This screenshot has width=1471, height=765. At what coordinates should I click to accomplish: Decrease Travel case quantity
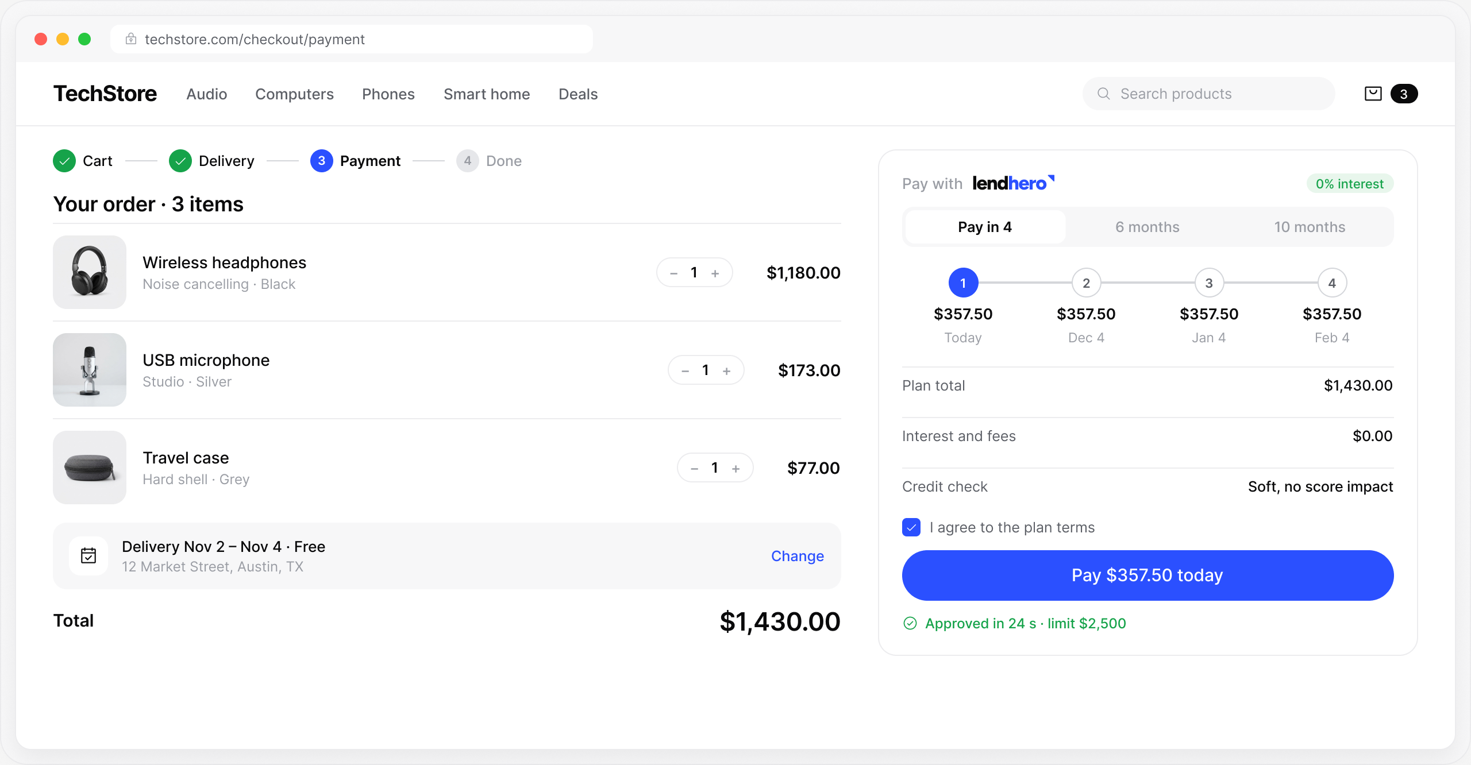[695, 469]
